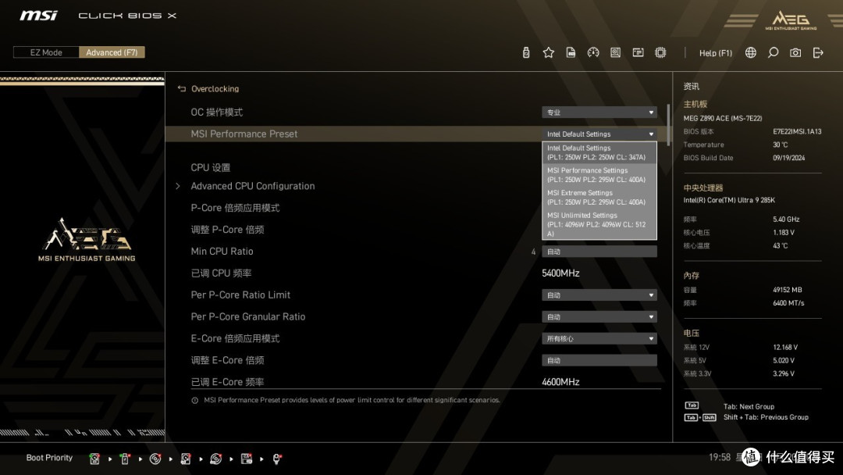Open the OC 操作模式 dropdown
843x475 pixels.
(599, 112)
